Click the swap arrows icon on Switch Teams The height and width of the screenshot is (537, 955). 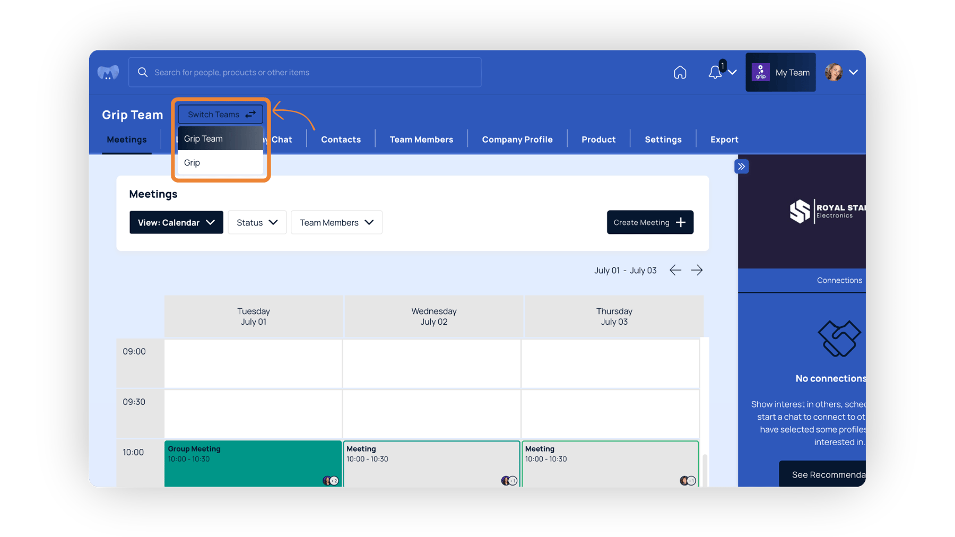250,114
